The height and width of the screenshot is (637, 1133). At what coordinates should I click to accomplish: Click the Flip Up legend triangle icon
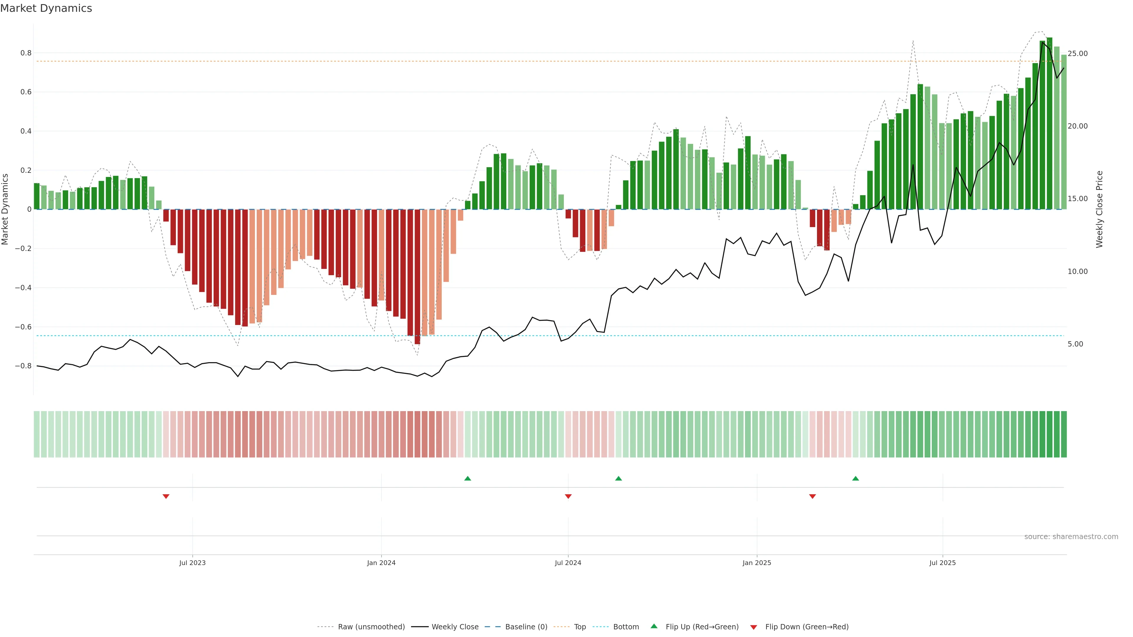point(654,626)
